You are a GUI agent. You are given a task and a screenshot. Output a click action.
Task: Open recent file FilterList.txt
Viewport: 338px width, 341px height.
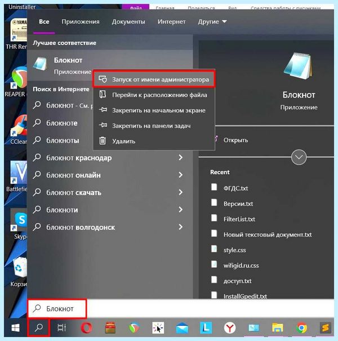(239, 219)
